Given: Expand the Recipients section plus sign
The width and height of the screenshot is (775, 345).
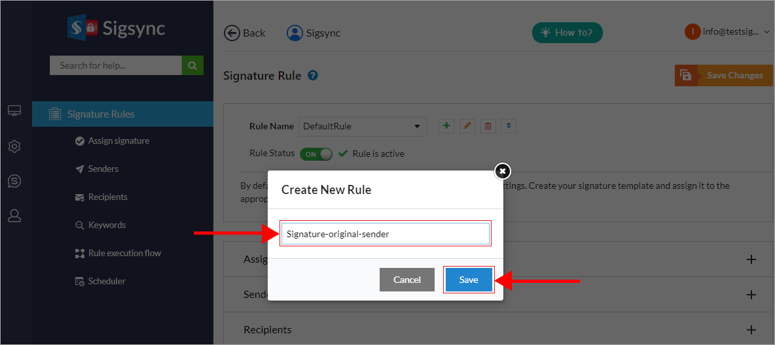Looking at the screenshot, I should 751,330.
